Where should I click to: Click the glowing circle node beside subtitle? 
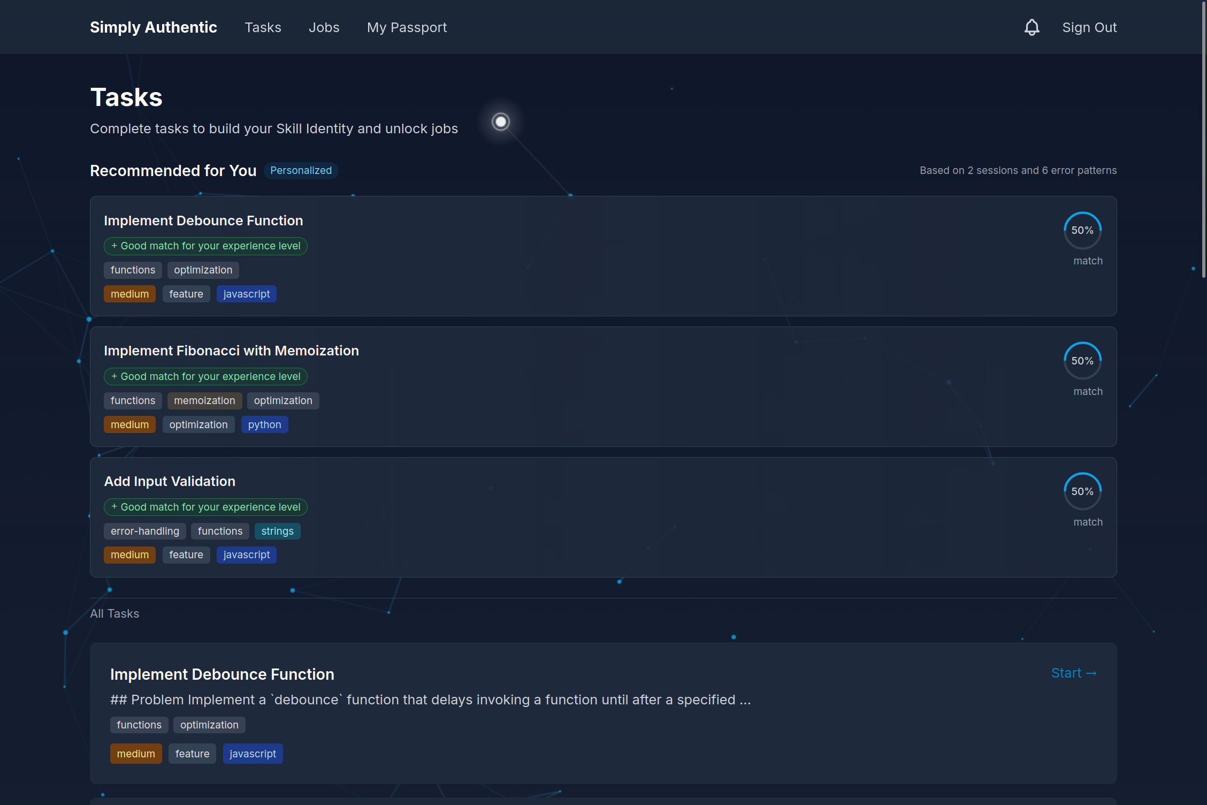(x=501, y=122)
